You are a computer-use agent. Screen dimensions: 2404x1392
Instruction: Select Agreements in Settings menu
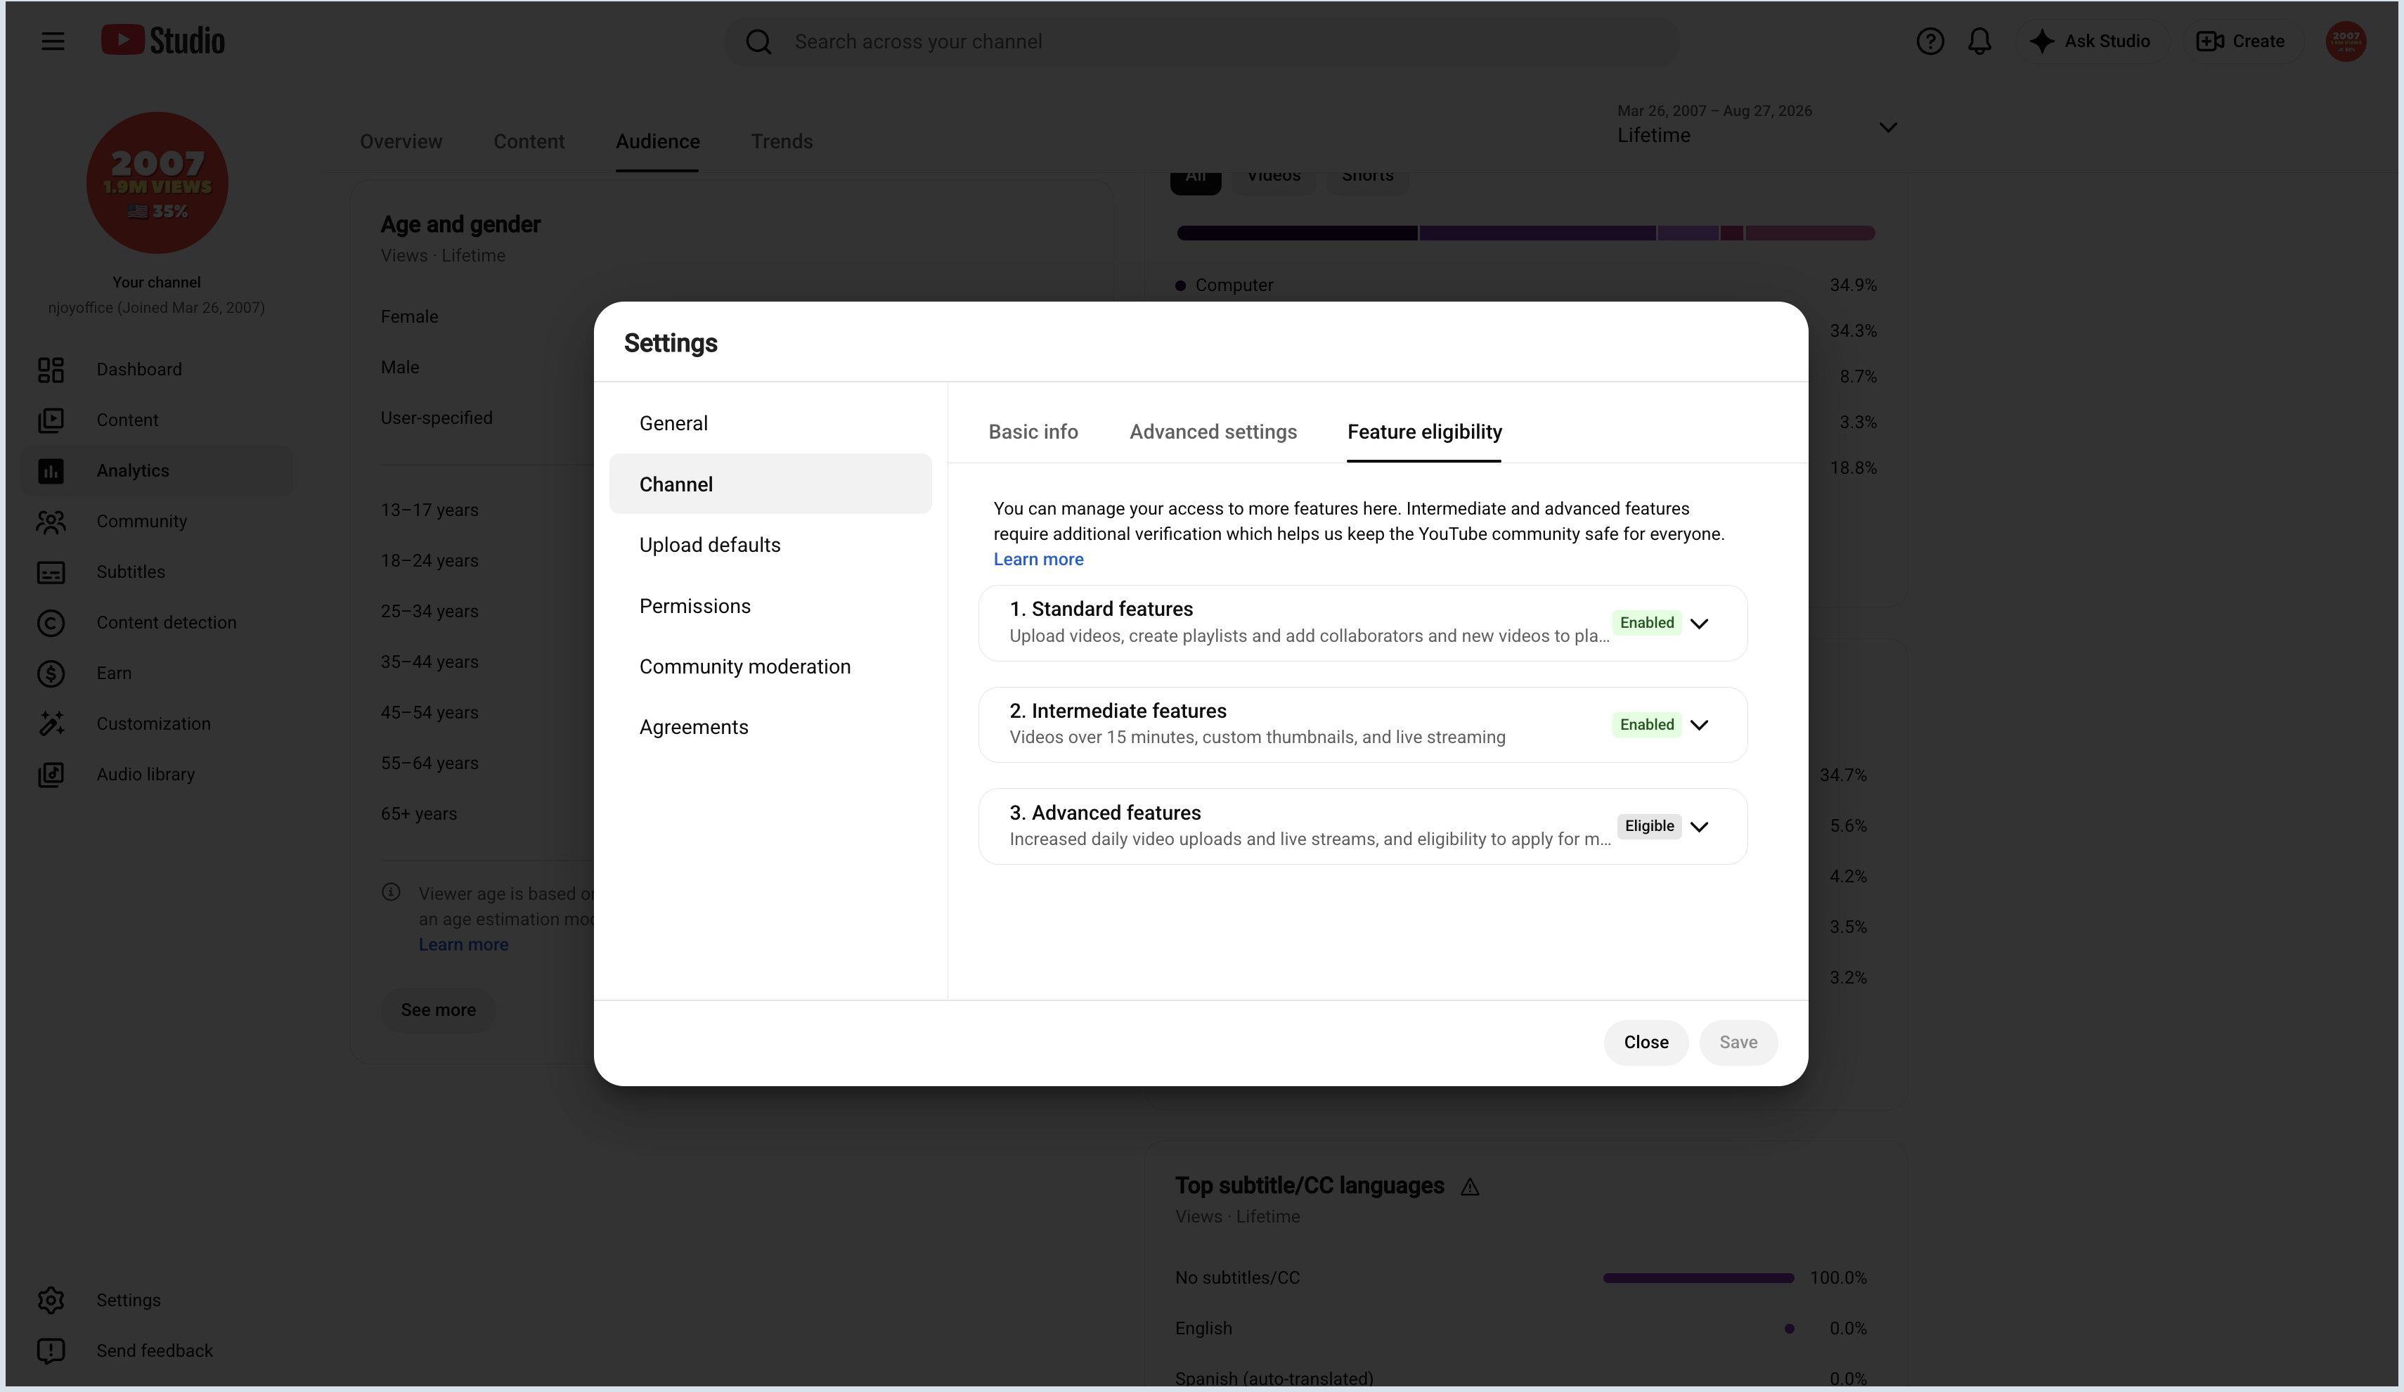(770, 727)
